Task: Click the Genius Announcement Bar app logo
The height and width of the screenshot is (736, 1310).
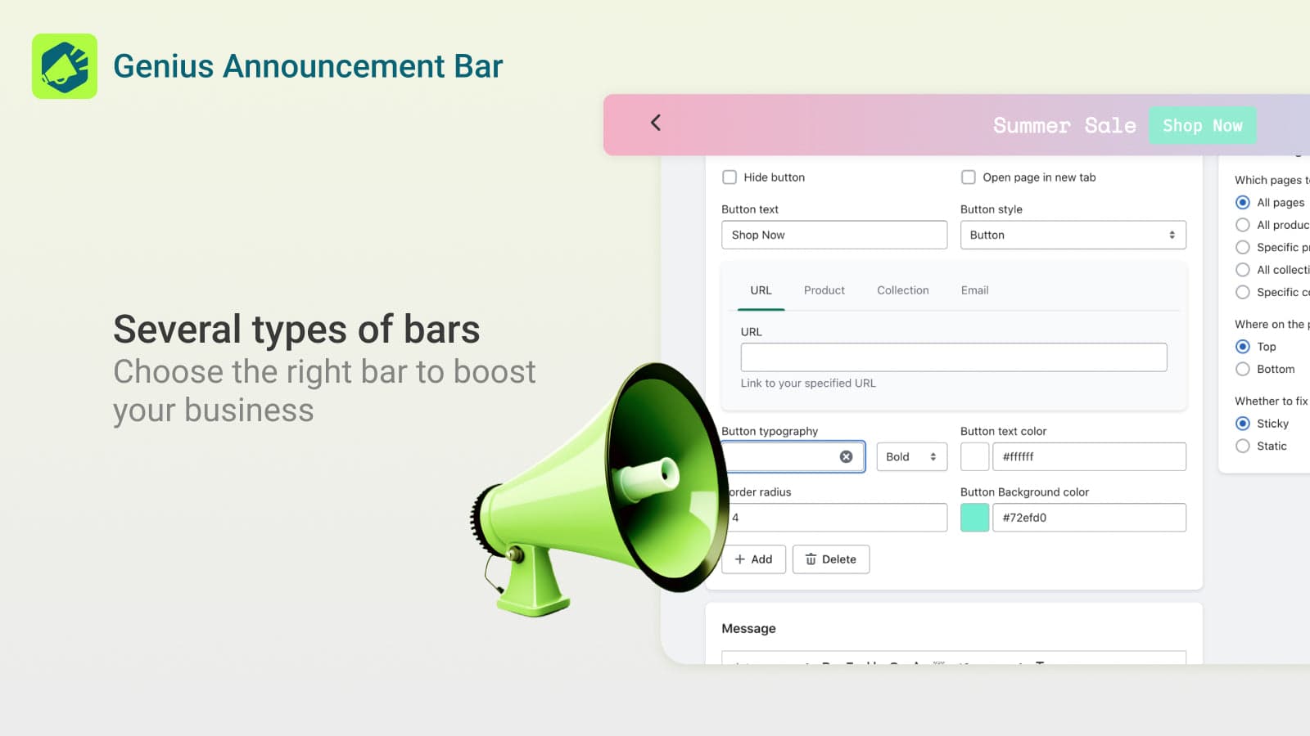Action: pyautogui.click(x=65, y=66)
